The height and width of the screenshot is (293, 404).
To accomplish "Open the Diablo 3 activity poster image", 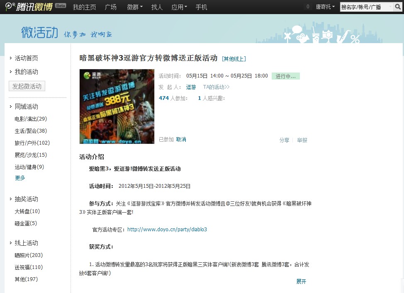I will click(x=117, y=107).
